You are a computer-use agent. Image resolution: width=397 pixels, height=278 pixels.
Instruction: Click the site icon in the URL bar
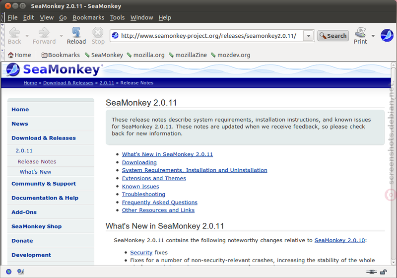pos(115,36)
